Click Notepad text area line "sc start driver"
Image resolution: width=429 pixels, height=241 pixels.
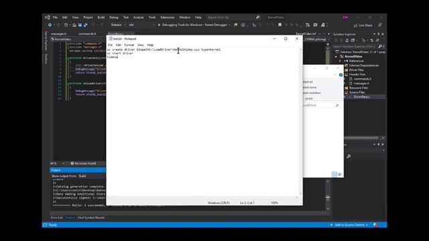point(120,54)
